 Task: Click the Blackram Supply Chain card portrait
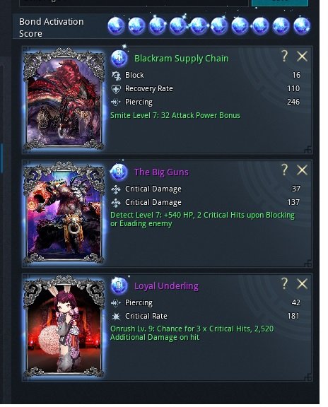pos(64,99)
